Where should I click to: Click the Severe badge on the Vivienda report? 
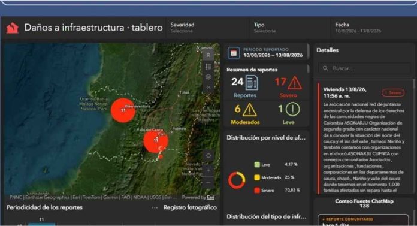[x=393, y=93]
